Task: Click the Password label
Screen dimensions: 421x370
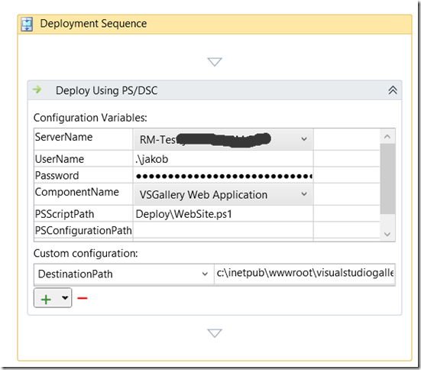Action: pyautogui.click(x=57, y=176)
